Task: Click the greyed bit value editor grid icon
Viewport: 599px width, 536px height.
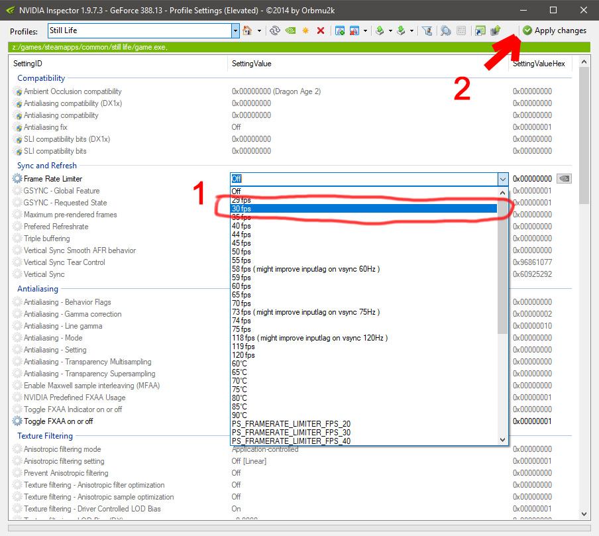Action: (461, 30)
